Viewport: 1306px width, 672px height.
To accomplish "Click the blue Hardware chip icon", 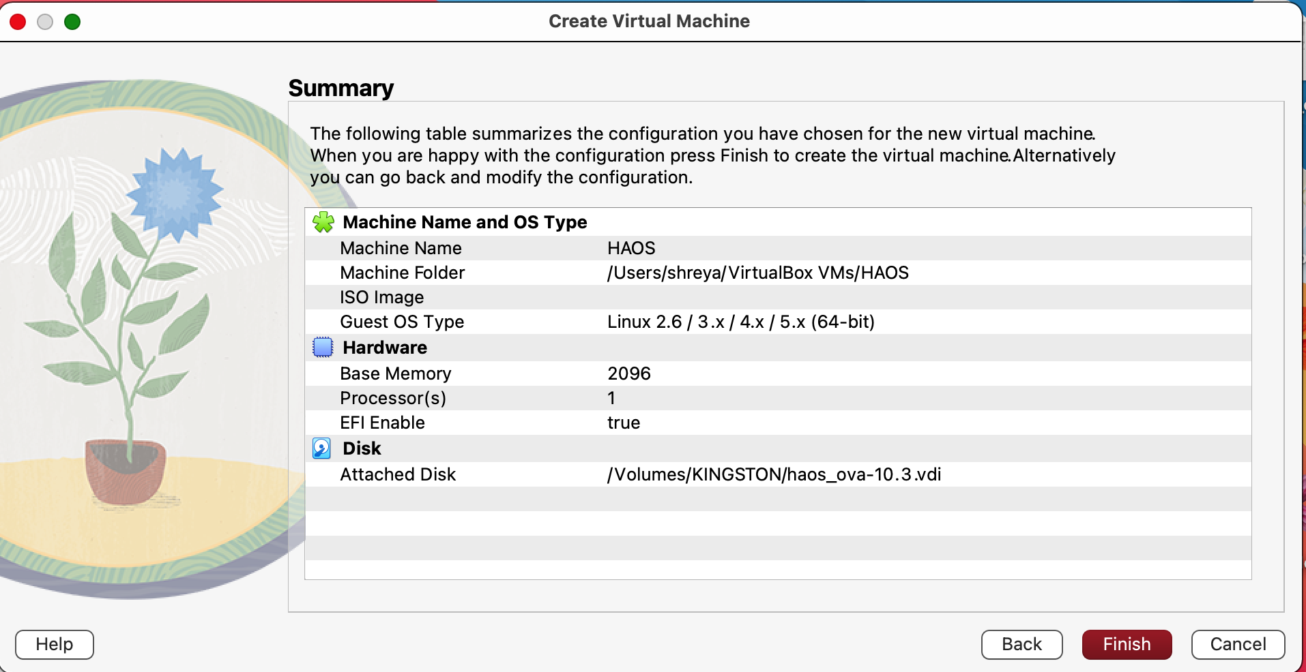I will (x=323, y=348).
